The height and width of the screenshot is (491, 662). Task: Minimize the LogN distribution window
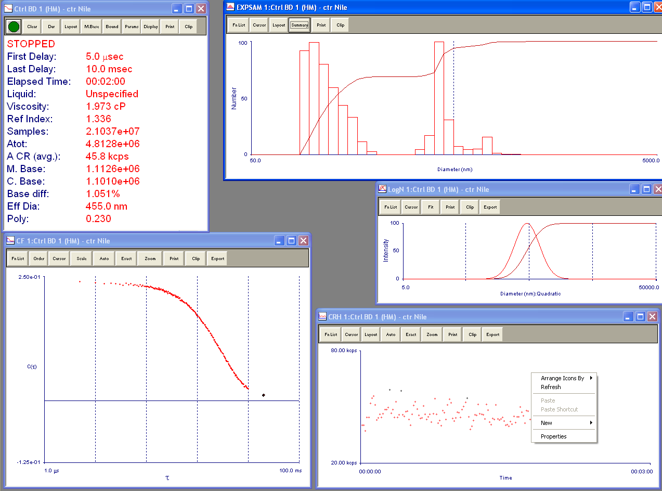[x=634, y=189]
